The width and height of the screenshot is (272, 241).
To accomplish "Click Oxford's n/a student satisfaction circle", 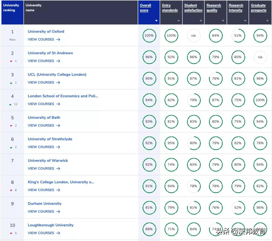I will [193, 36].
